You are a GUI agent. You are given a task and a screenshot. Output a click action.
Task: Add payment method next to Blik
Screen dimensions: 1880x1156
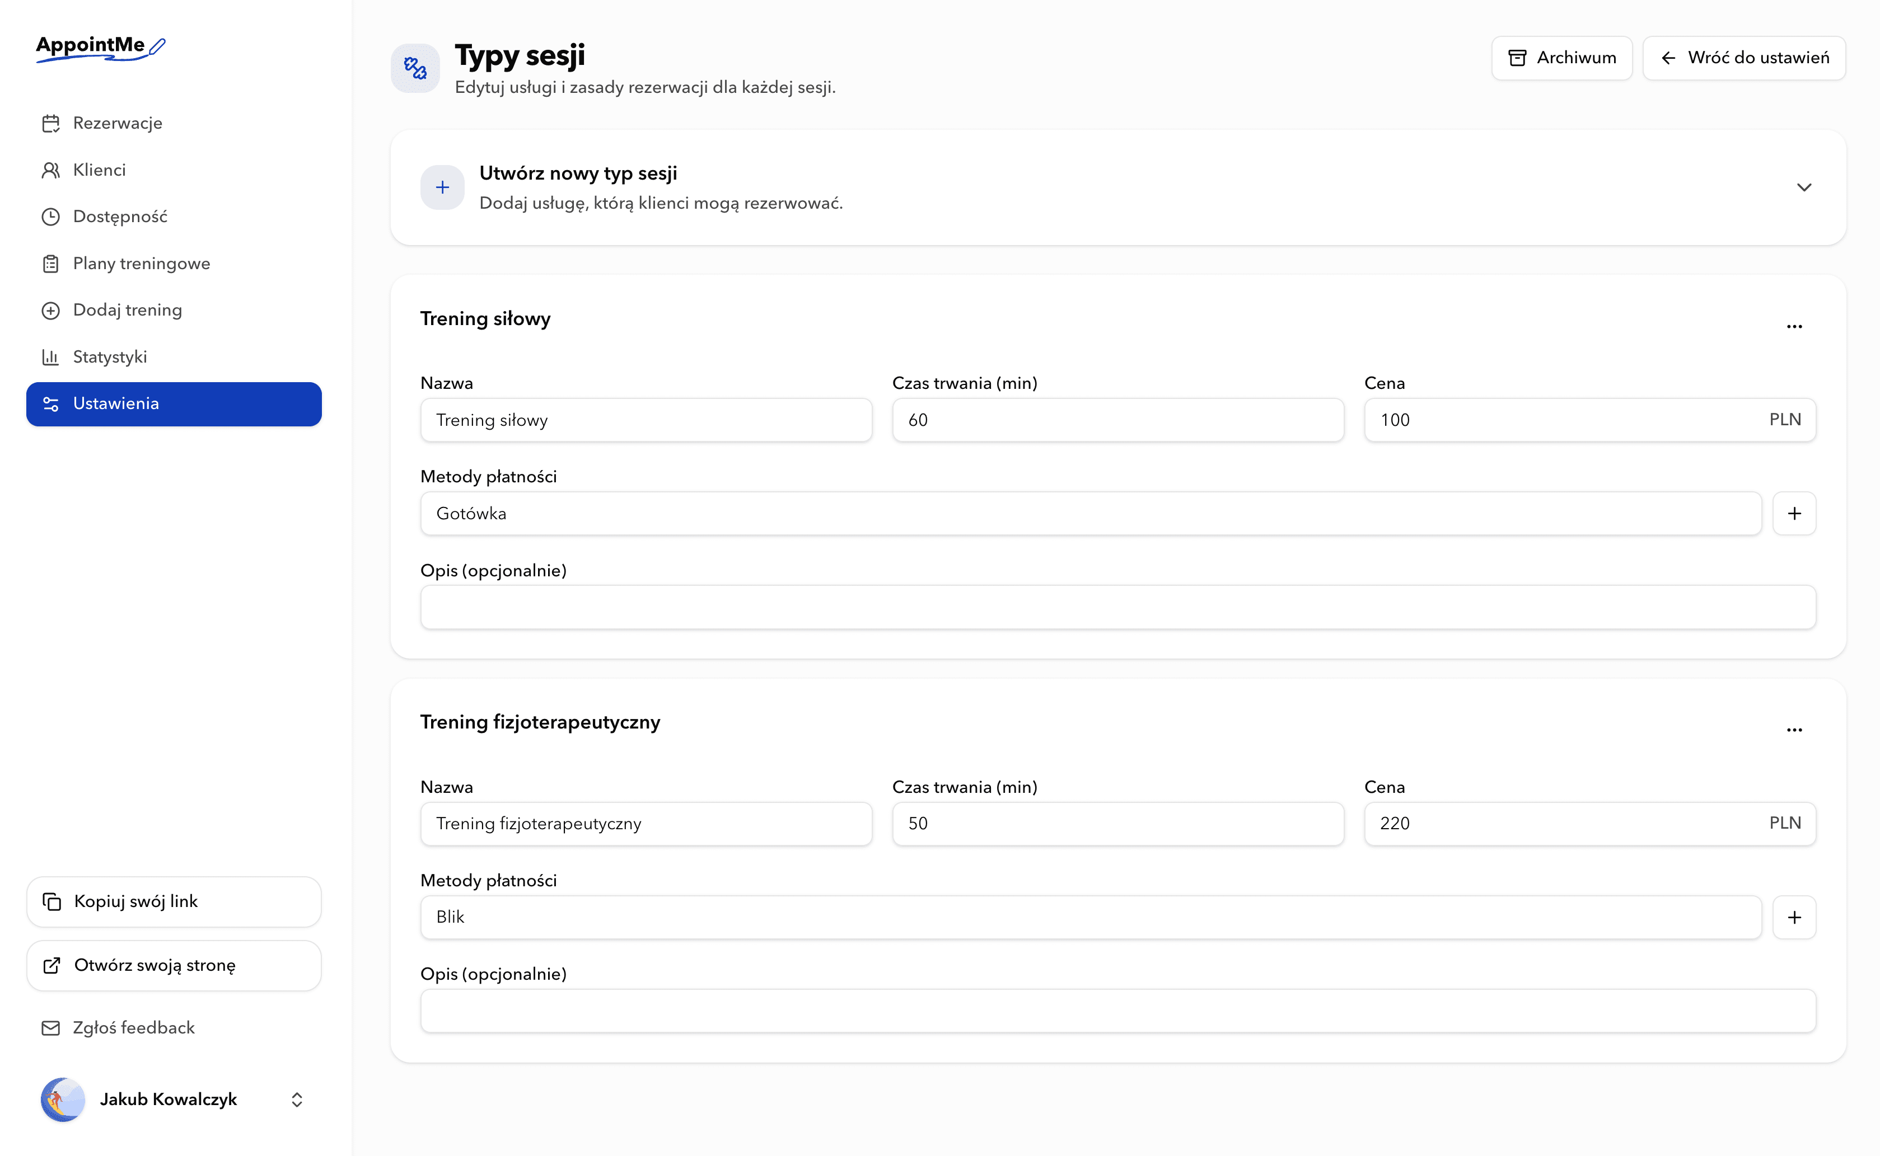(1794, 917)
